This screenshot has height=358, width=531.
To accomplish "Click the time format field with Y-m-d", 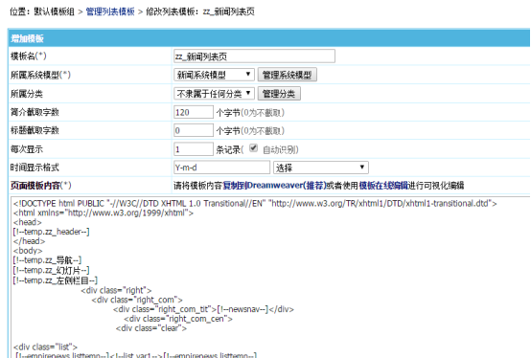I will pyautogui.click(x=221, y=168).
